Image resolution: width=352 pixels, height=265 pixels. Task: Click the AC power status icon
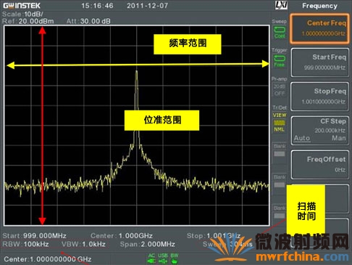coord(151,258)
